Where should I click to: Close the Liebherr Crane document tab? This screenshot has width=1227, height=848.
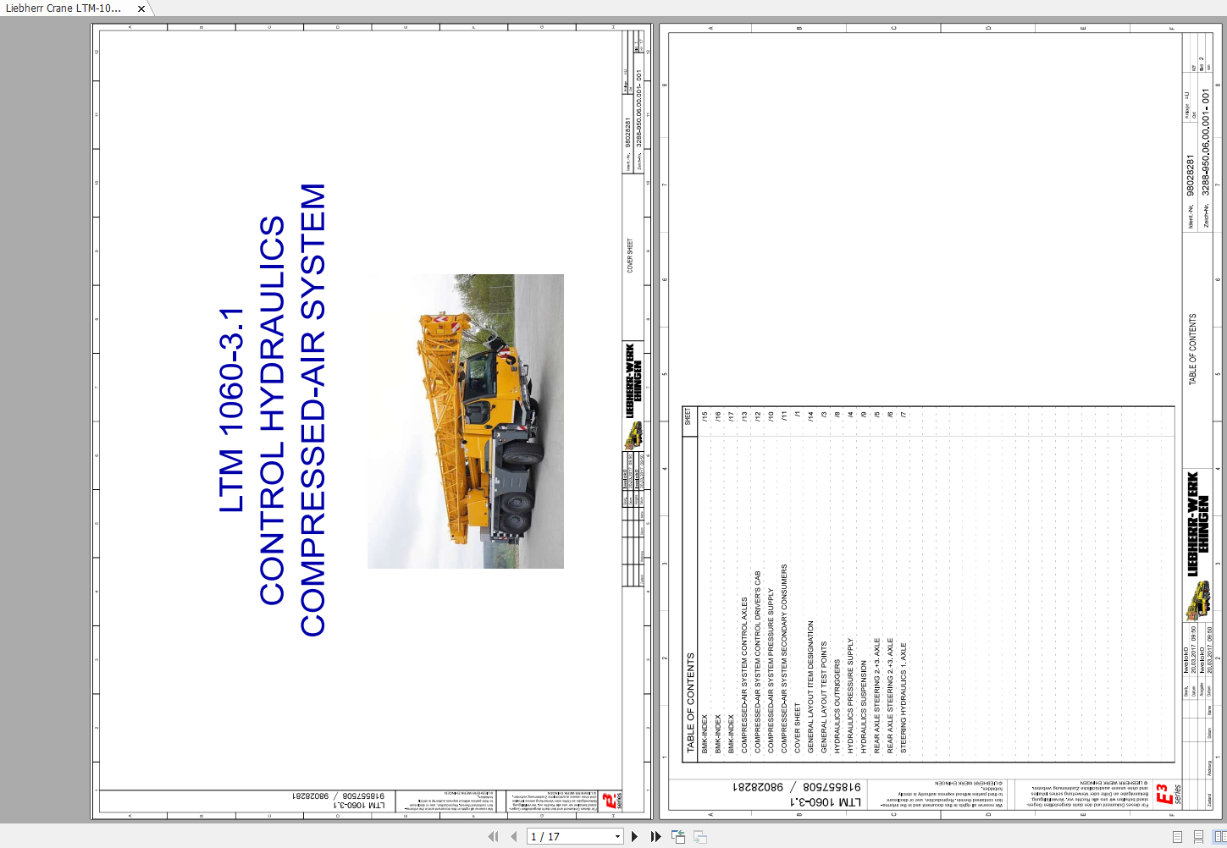140,9
